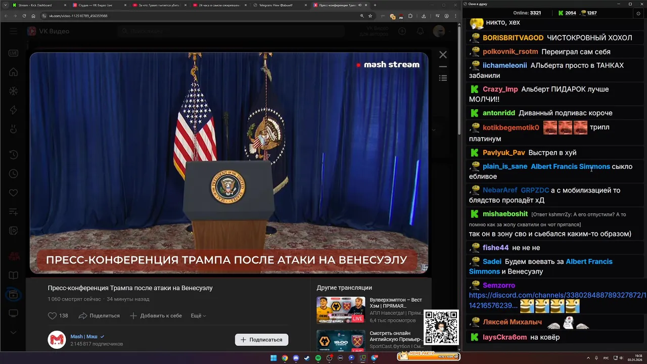Click the Поделиться share button
Image resolution: width=647 pixels, height=364 pixels.
(x=99, y=315)
